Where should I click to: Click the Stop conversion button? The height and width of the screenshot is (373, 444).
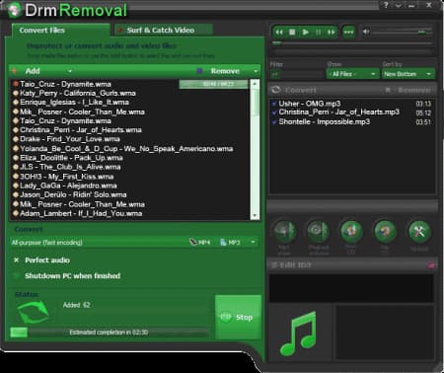[x=238, y=317]
